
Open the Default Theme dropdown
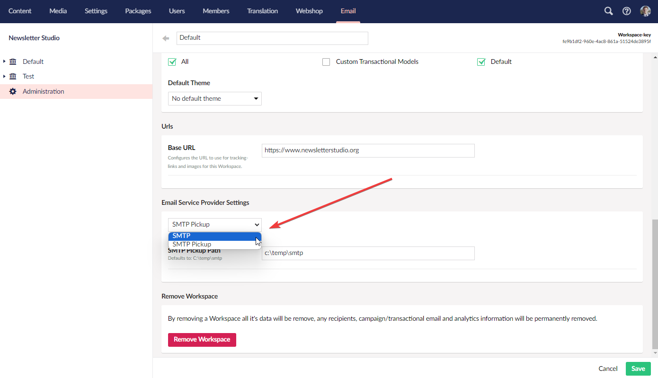point(215,98)
